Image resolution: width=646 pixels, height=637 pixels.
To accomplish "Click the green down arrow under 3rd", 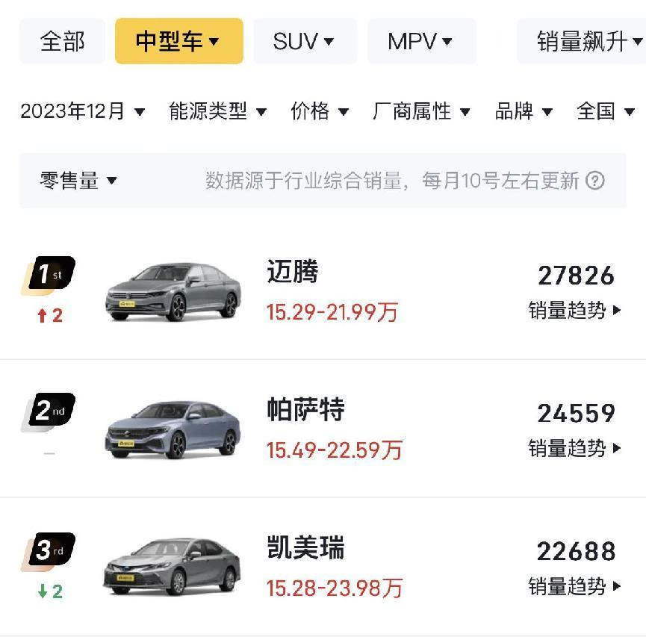I will coord(43,591).
